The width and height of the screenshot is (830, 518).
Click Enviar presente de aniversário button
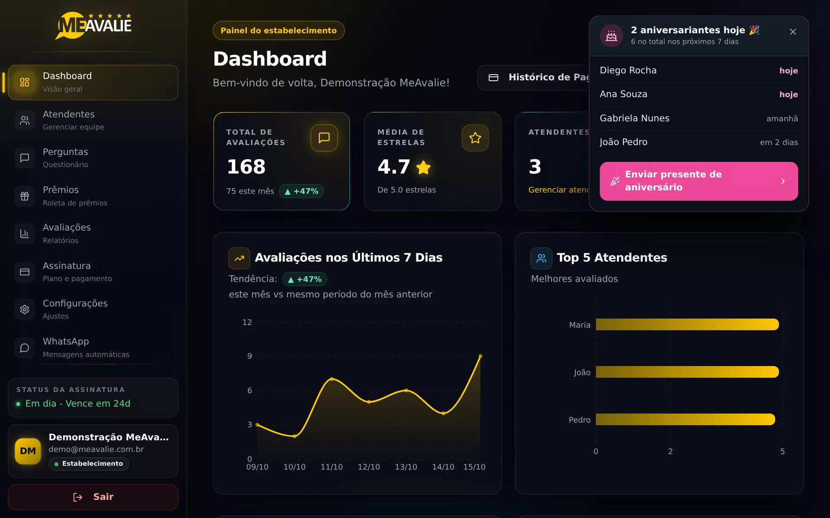tap(699, 181)
